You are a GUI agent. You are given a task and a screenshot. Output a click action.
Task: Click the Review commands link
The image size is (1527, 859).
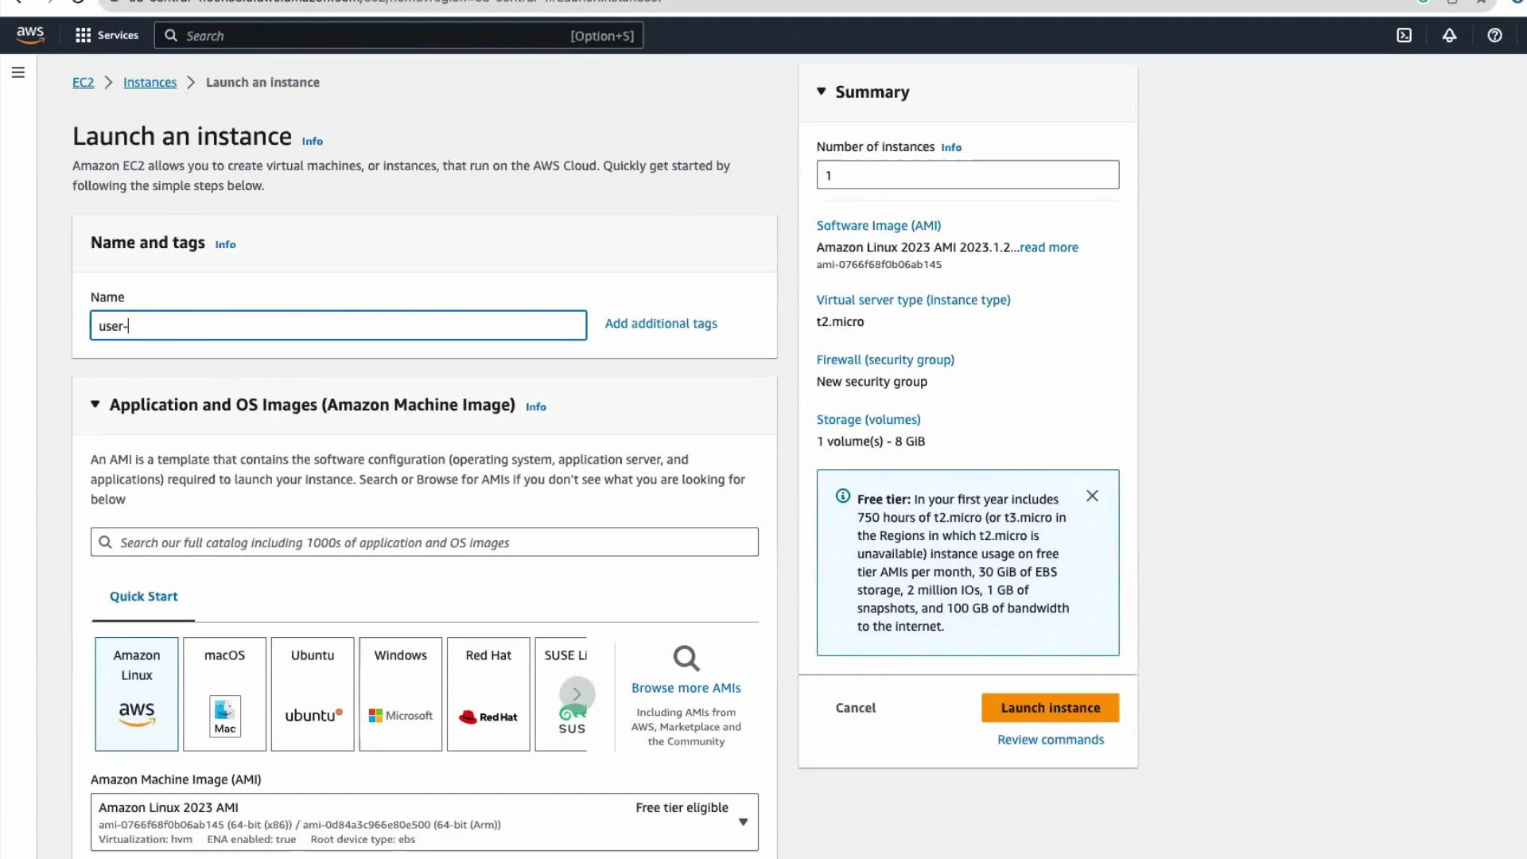point(1050,739)
